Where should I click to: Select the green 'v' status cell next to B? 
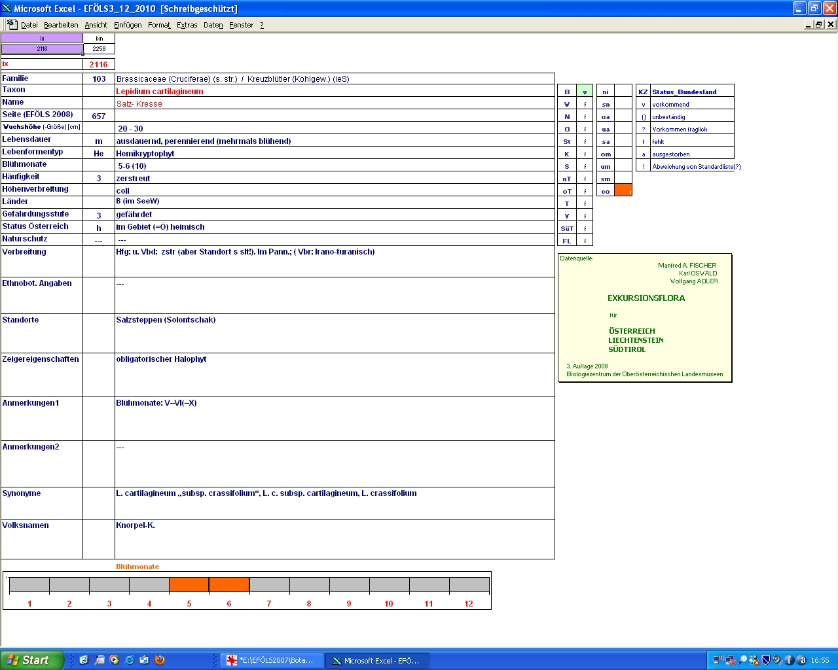tap(585, 91)
